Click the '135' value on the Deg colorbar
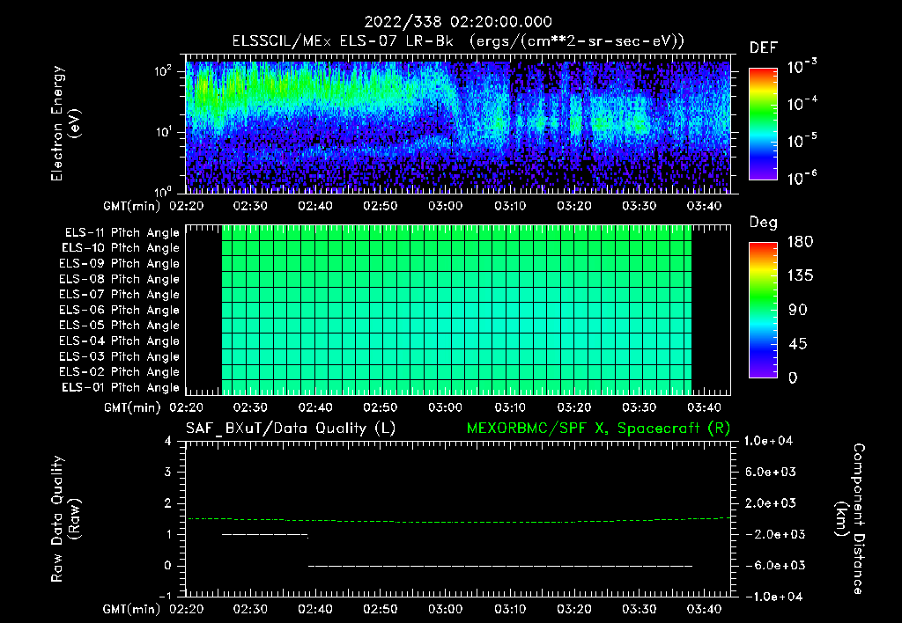The width and height of the screenshot is (902, 623). click(x=800, y=276)
